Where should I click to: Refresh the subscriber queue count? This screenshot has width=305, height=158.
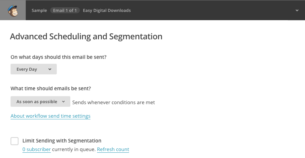pos(113,149)
